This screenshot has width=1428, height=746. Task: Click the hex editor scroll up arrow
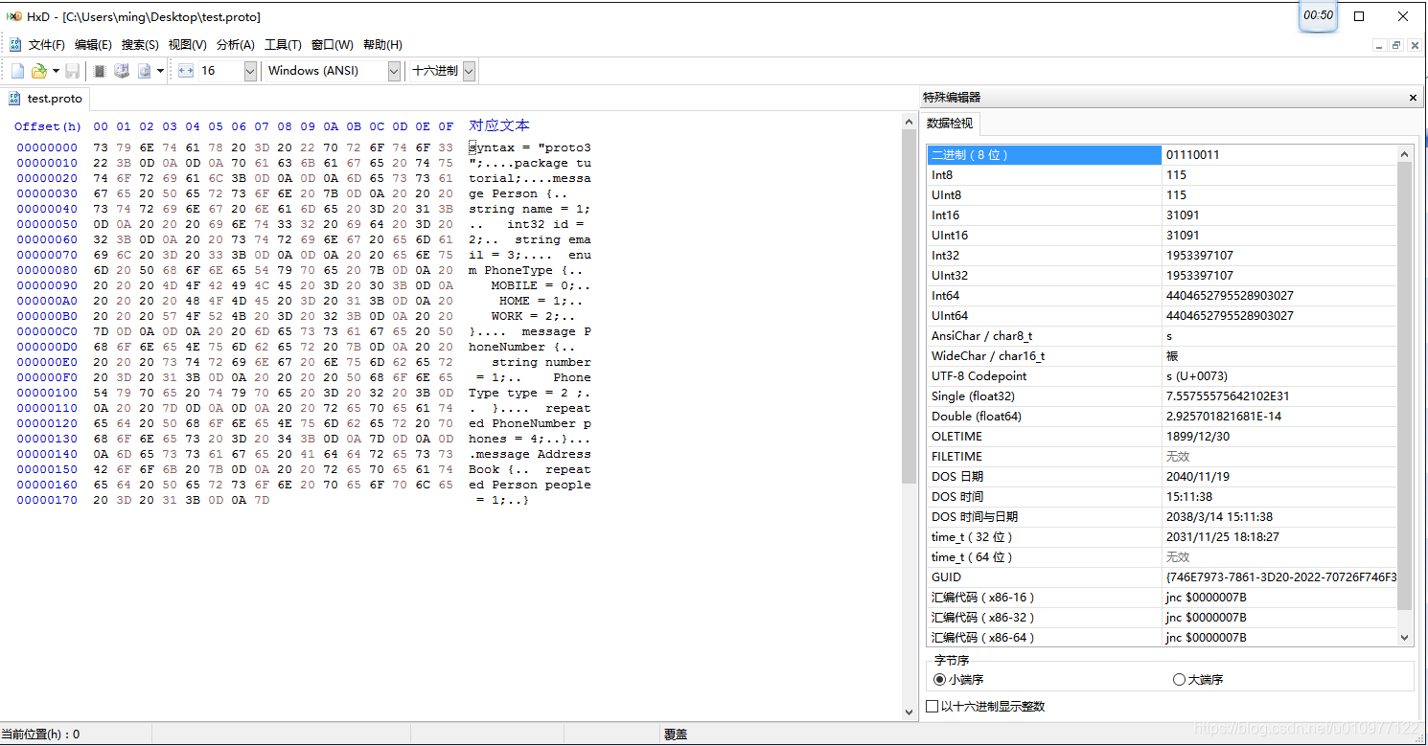point(910,121)
